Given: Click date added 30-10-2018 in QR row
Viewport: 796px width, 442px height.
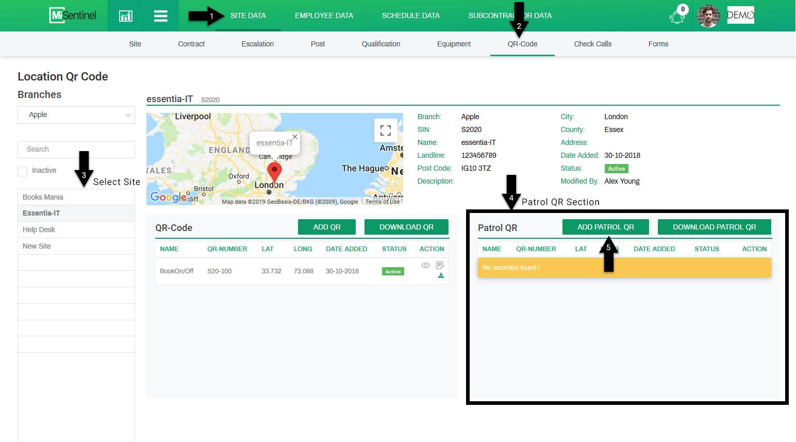Looking at the screenshot, I should (342, 271).
